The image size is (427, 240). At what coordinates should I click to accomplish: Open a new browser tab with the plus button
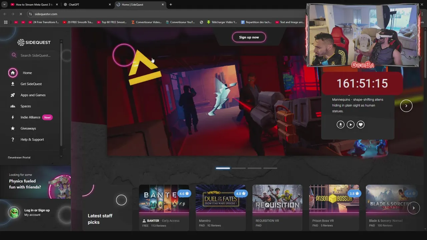(x=171, y=5)
